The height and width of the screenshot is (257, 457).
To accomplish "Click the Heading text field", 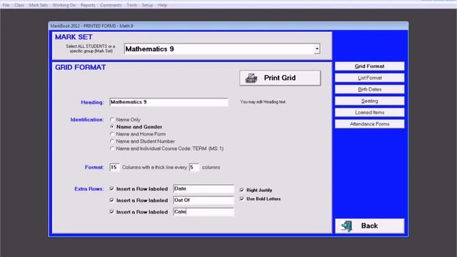I will (x=169, y=102).
